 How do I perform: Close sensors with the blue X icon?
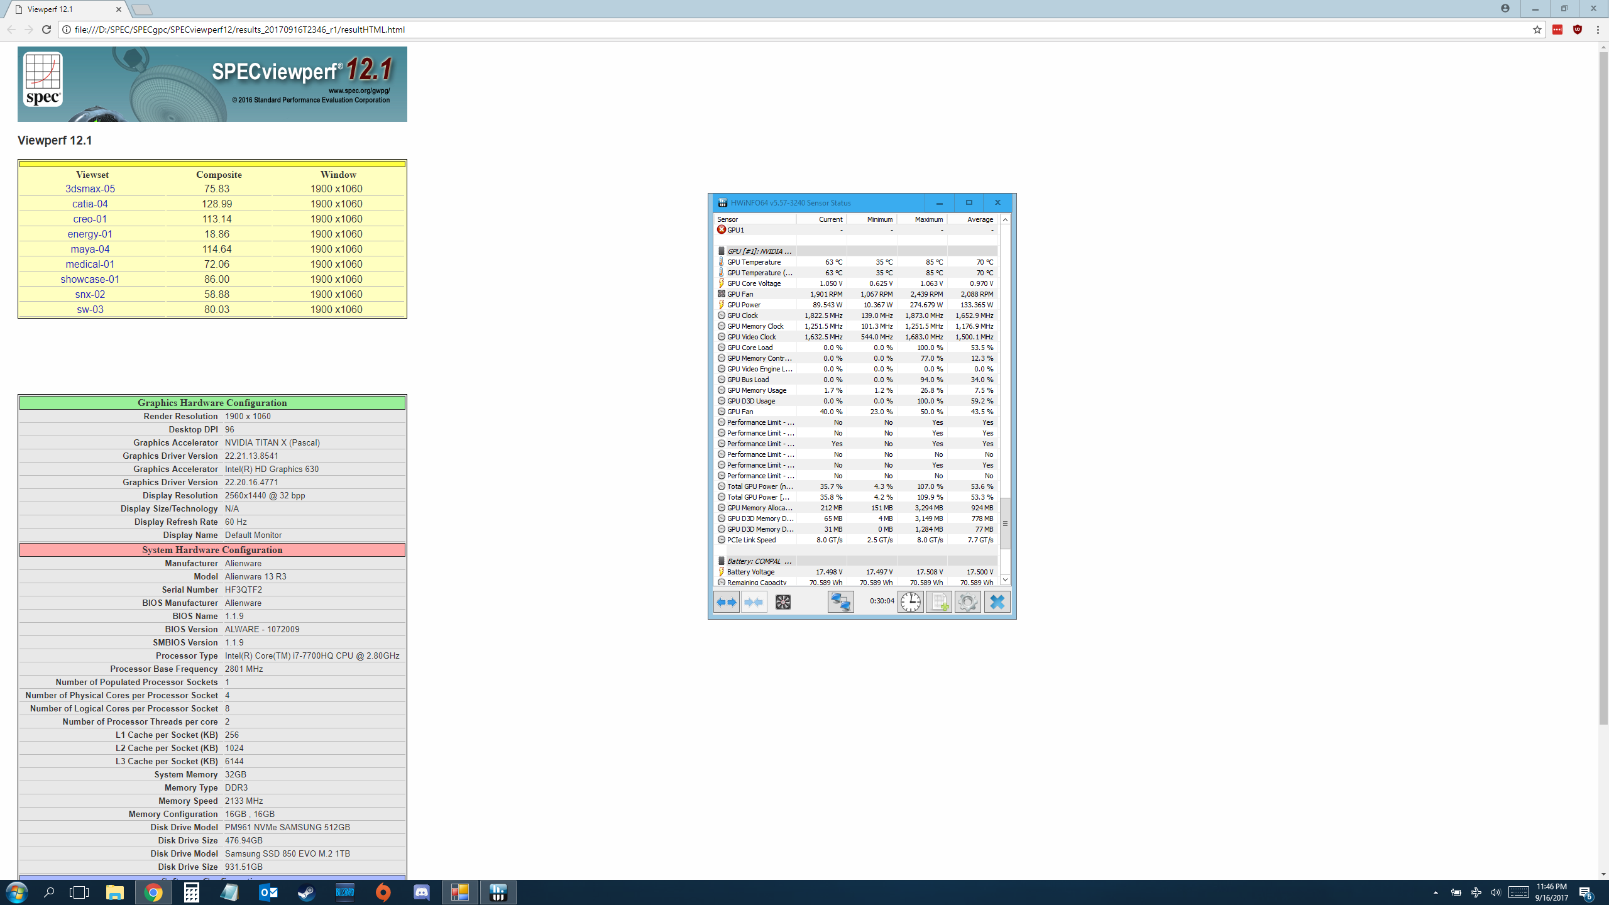pos(997,602)
